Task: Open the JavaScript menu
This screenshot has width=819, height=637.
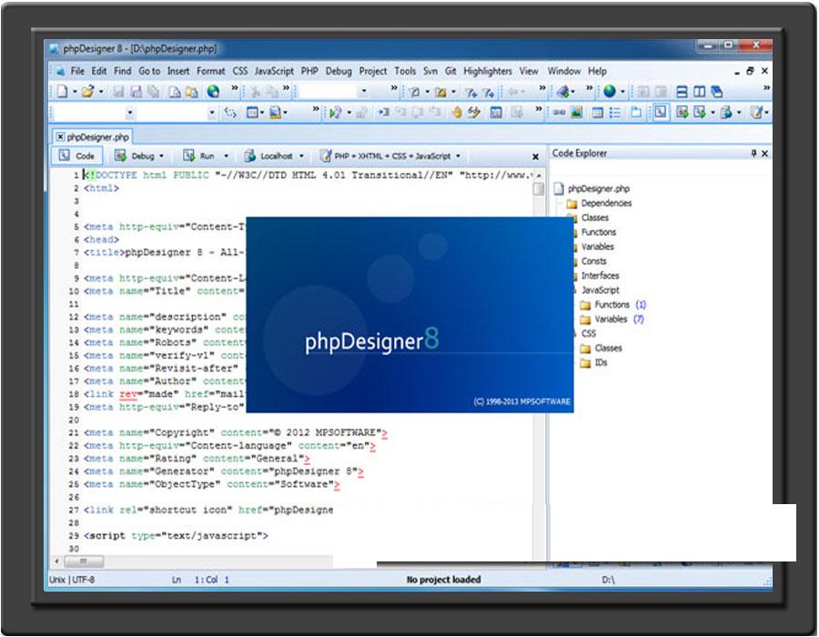Action: click(x=274, y=70)
